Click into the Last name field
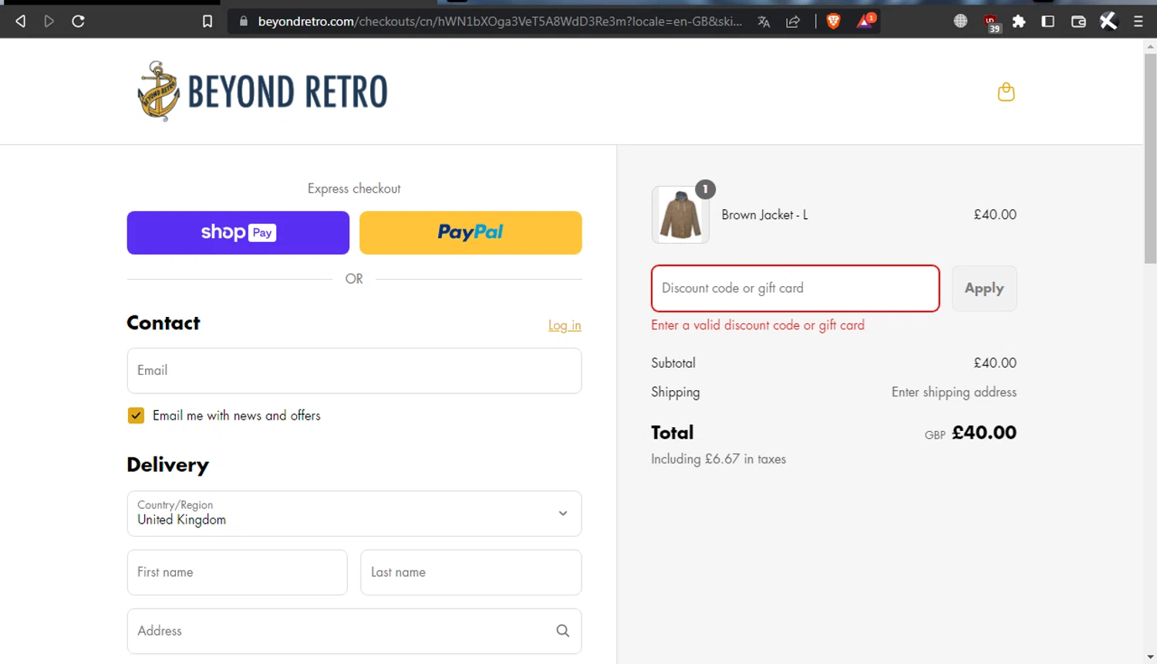 pos(471,572)
